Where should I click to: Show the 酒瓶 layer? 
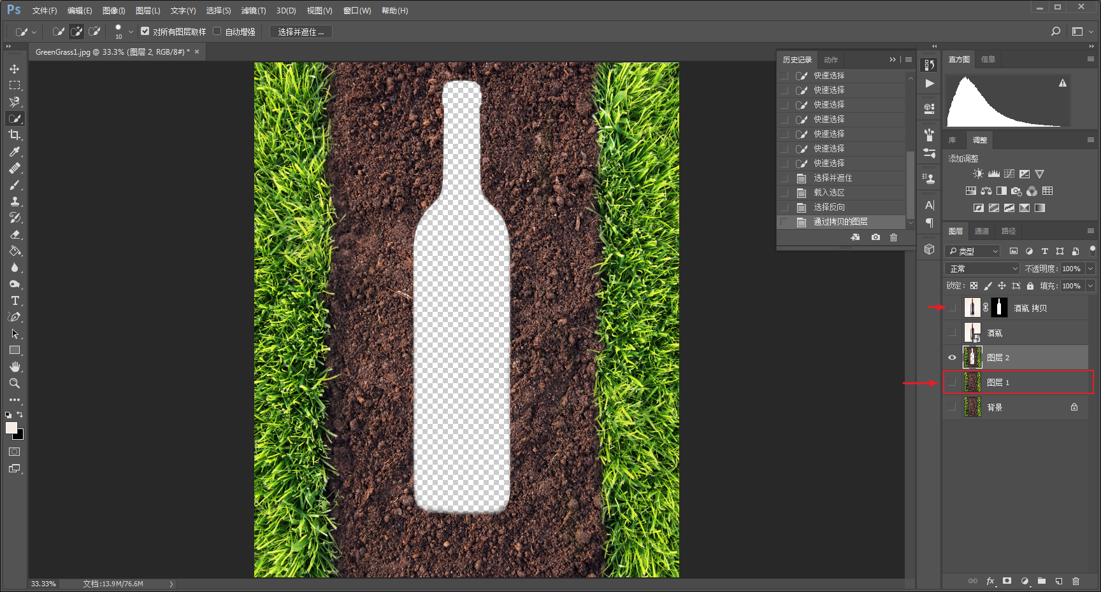pyautogui.click(x=952, y=333)
